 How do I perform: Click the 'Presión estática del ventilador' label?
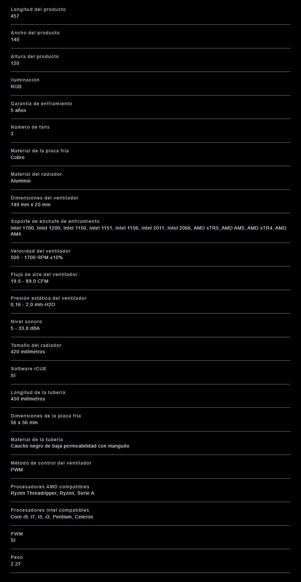(48, 298)
